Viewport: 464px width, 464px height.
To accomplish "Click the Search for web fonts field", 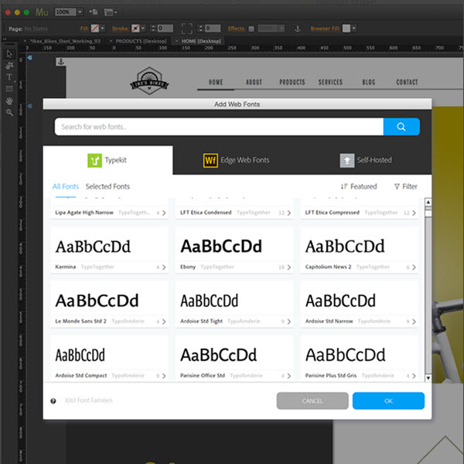I will [219, 127].
